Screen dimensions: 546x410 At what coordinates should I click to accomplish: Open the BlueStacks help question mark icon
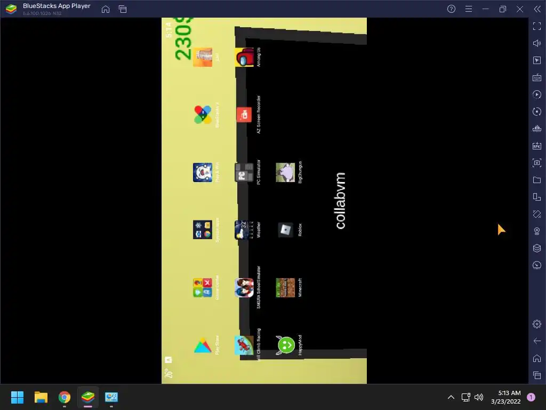[451, 9]
